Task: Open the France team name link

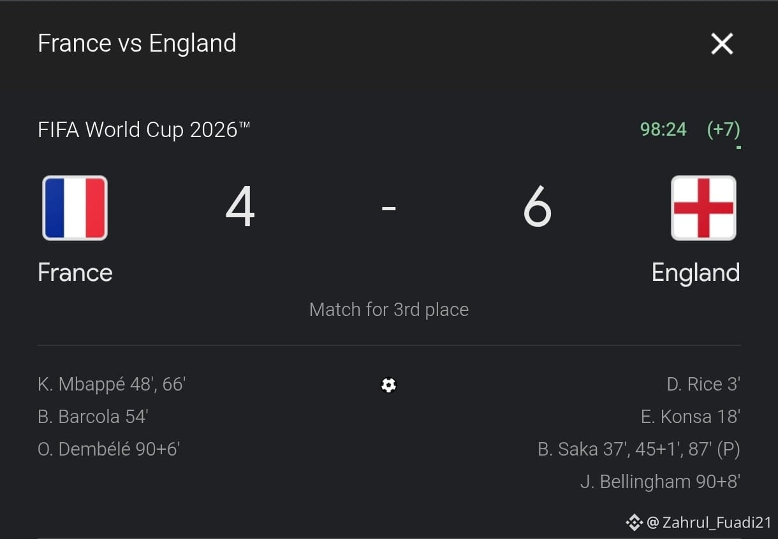Action: pos(75,273)
